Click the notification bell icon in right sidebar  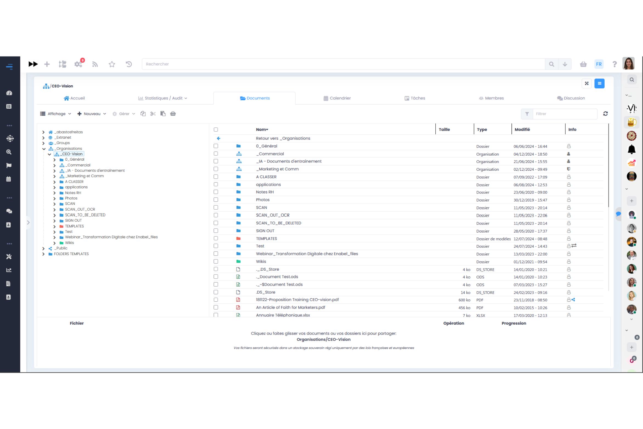point(631,149)
